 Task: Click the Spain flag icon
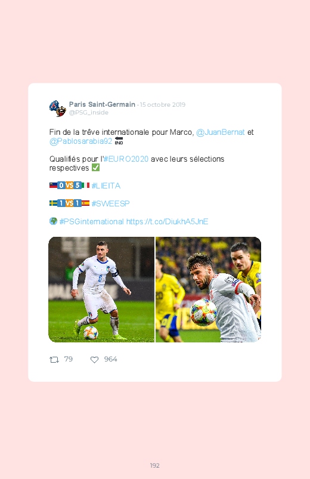click(x=85, y=203)
